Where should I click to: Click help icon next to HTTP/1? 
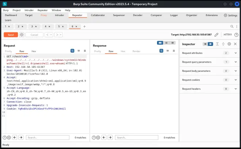(236, 35)
